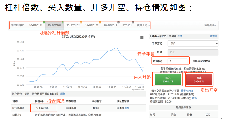The width and height of the screenshot is (225, 126).
Task: Click the 数量(手) quantity input field
Action: pyautogui.click(x=178, y=61)
